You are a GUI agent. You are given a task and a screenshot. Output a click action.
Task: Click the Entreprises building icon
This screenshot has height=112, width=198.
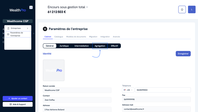pyautogui.click(x=8, y=28)
